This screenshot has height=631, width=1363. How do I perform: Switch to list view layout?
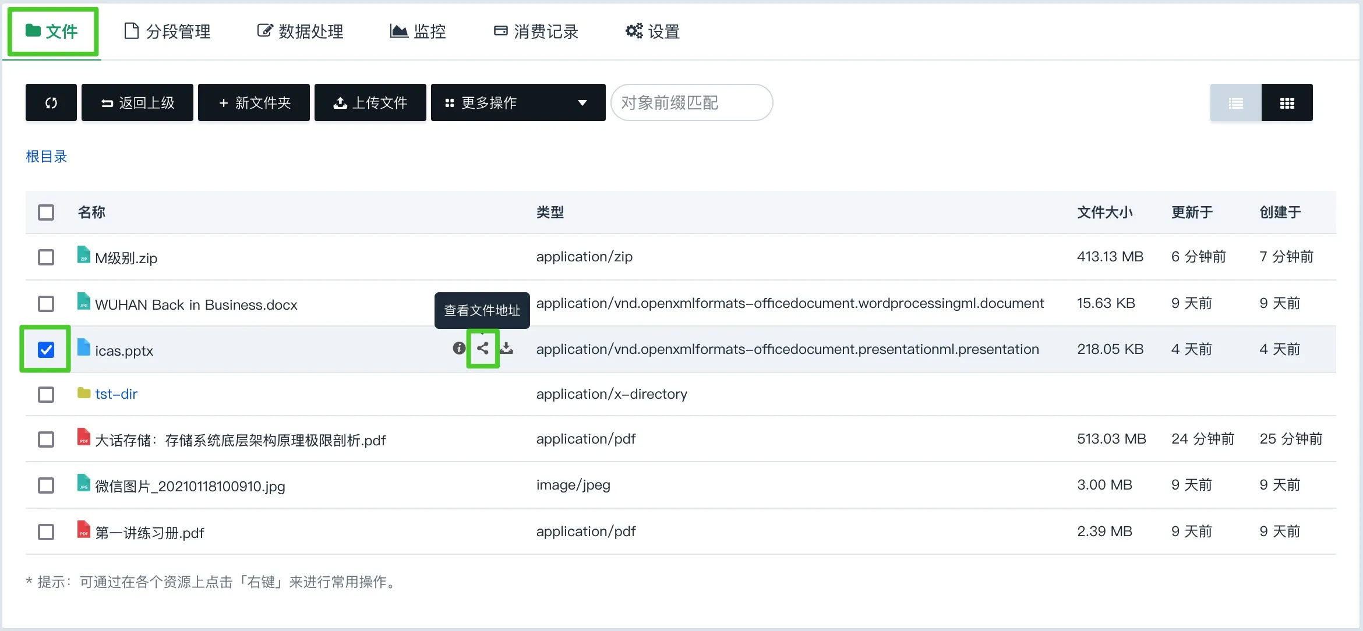(x=1235, y=102)
